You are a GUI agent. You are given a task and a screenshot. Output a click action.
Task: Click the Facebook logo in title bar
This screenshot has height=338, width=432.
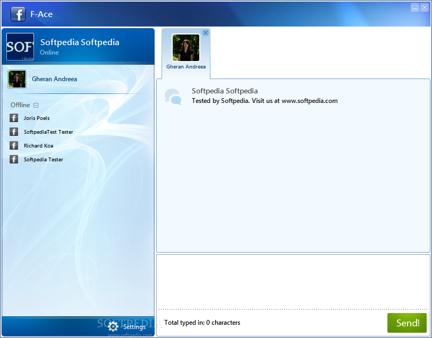(x=18, y=14)
